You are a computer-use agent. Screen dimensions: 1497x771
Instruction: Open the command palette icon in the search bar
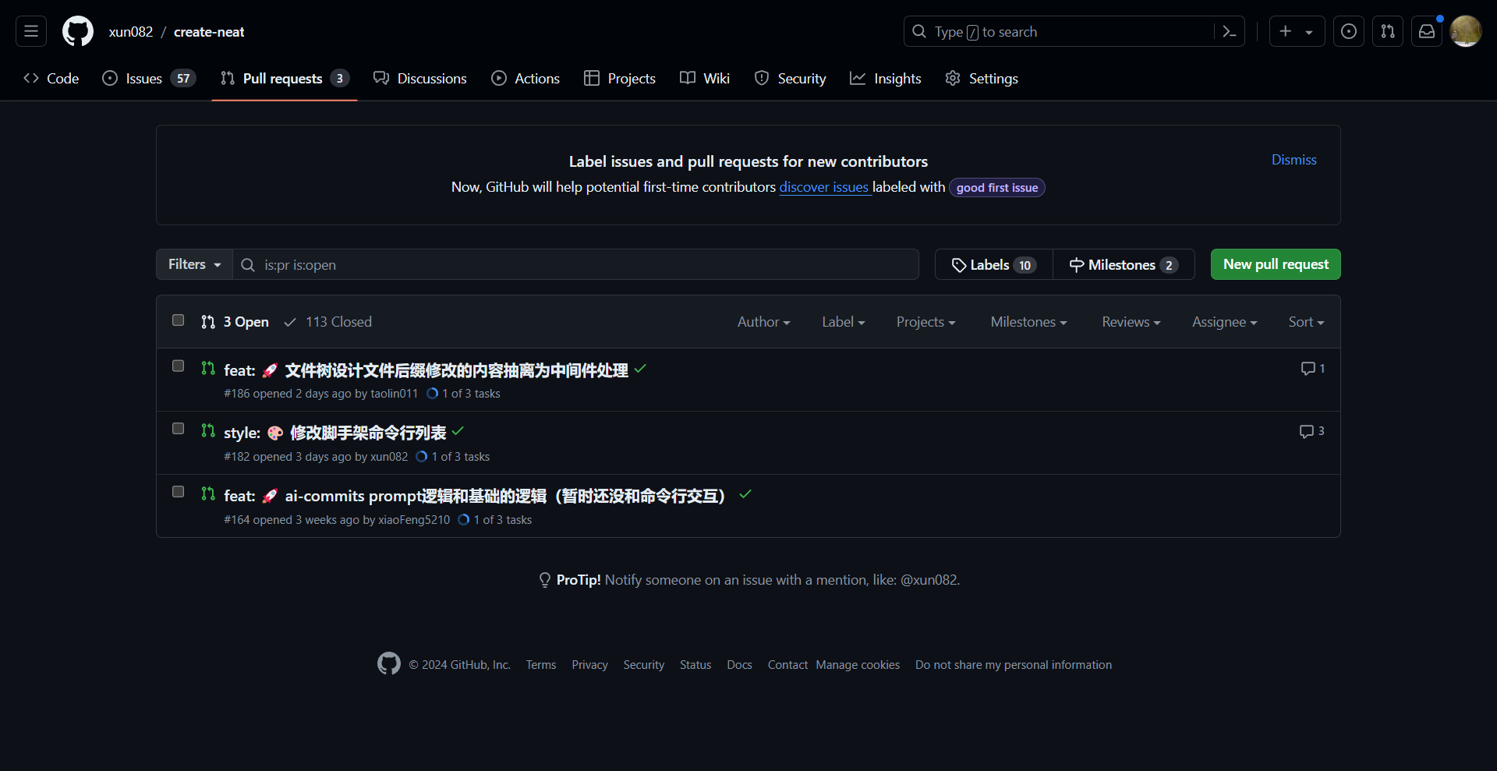point(1230,31)
